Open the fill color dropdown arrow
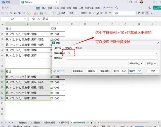 click(x=31, y=13)
